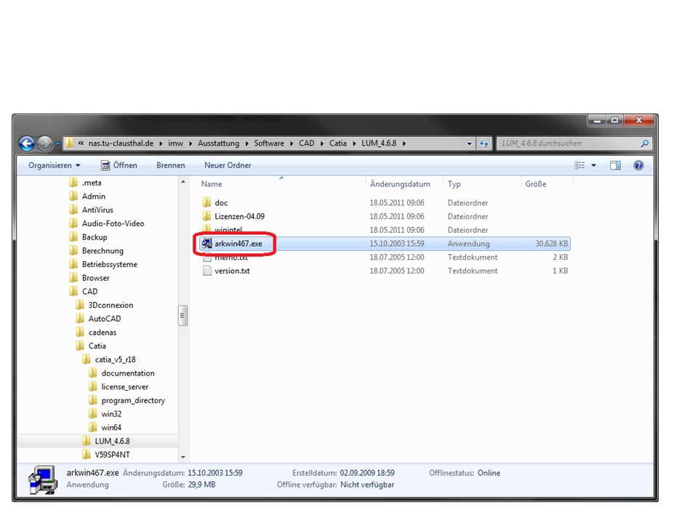
Task: Expand the arrow after LUM_4.6.8 breadcrumb
Action: coord(404,143)
